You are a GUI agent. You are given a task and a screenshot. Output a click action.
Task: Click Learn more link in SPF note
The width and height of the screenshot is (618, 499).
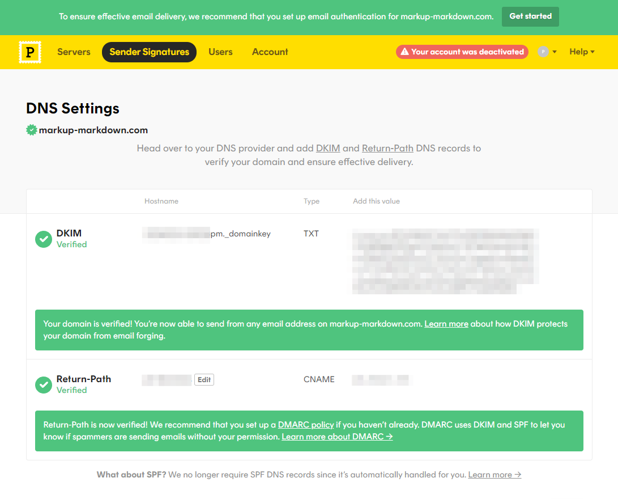(x=495, y=475)
